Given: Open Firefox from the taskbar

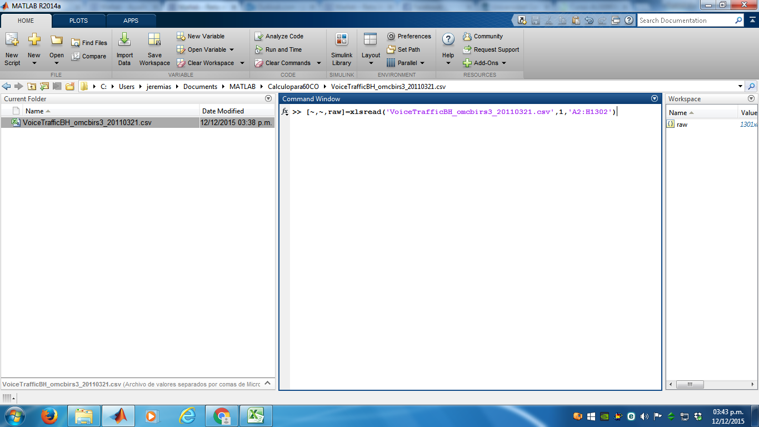Looking at the screenshot, I should coord(49,416).
